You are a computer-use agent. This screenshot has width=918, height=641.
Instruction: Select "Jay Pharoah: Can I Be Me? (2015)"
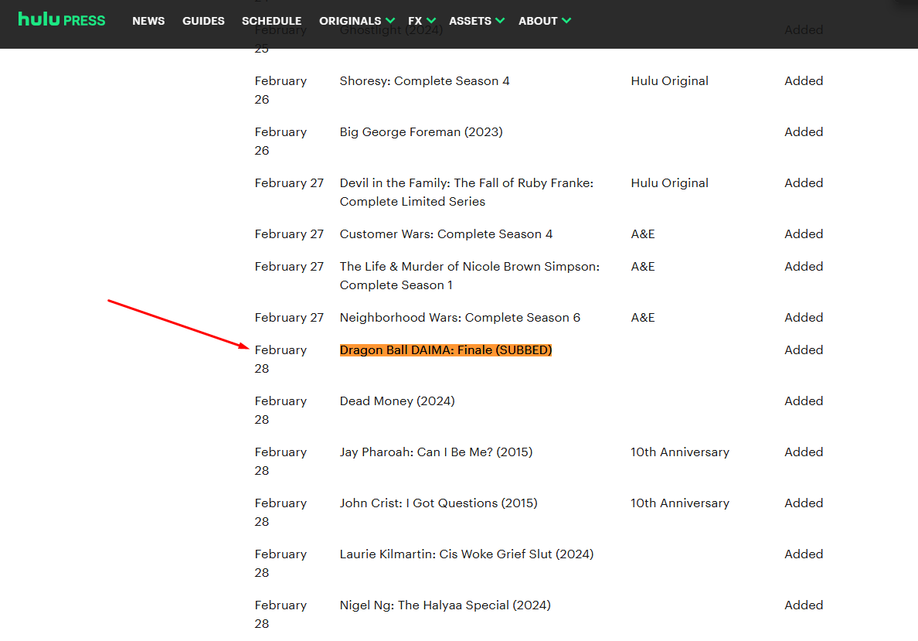click(x=436, y=452)
